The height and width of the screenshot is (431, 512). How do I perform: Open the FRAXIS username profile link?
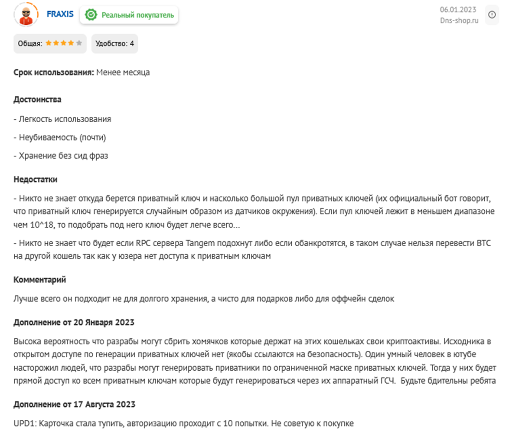pyautogui.click(x=60, y=14)
